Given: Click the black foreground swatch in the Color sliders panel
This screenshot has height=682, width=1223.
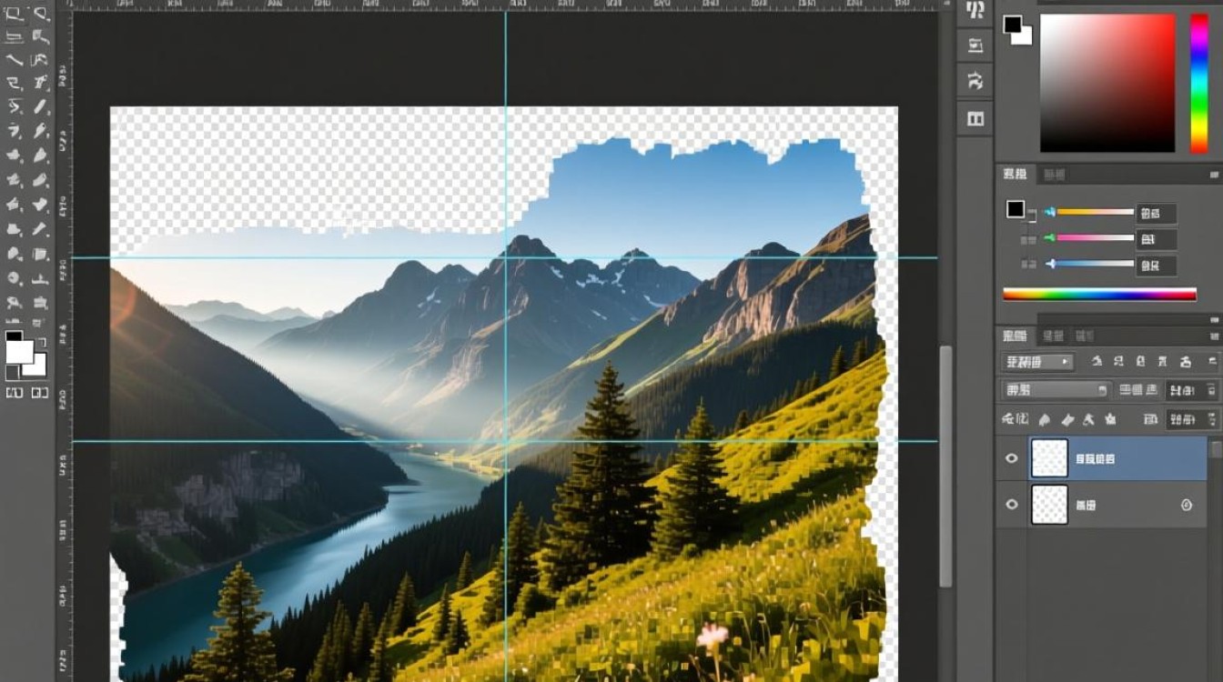Looking at the screenshot, I should pos(1016,209).
